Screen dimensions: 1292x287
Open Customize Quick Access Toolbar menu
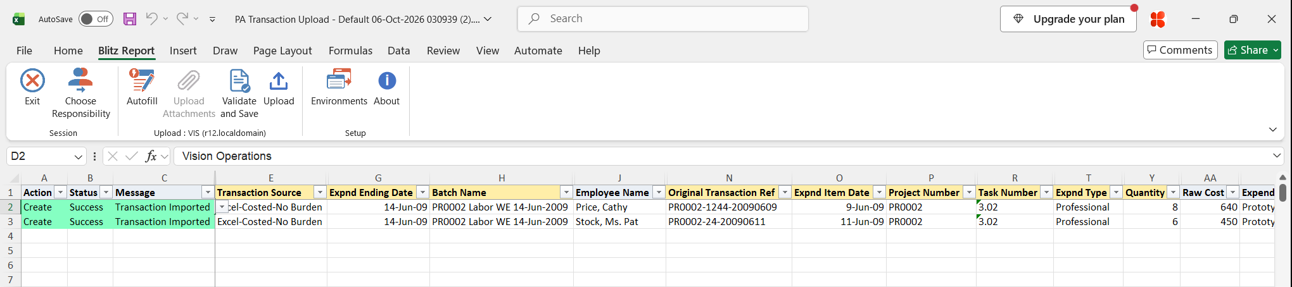click(x=212, y=20)
